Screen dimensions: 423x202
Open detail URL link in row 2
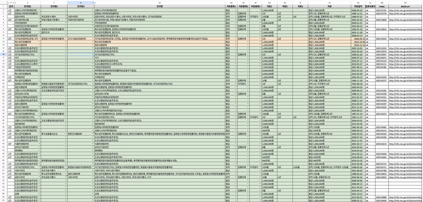tap(405, 10)
